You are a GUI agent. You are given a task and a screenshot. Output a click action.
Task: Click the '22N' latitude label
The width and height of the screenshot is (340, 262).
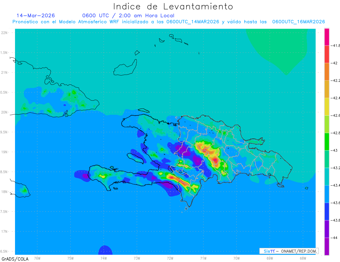(x=5, y=33)
